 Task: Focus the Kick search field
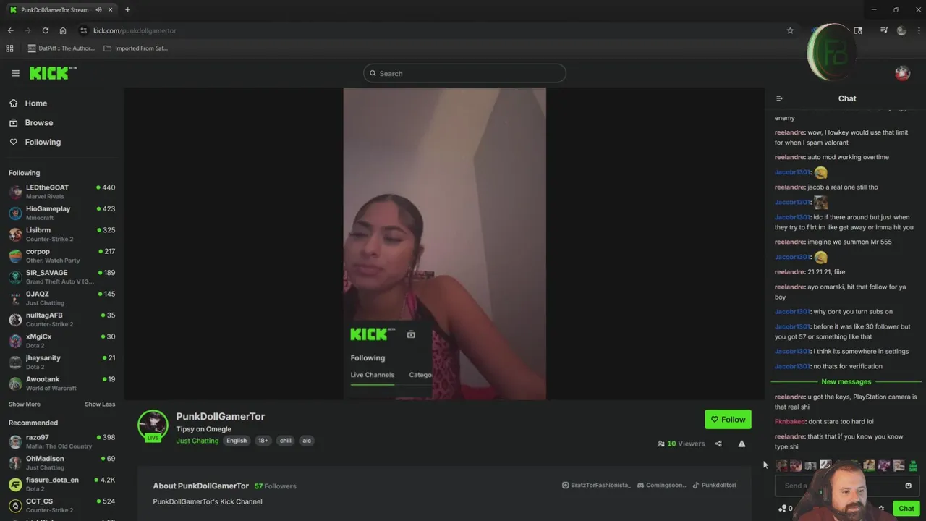coord(464,73)
